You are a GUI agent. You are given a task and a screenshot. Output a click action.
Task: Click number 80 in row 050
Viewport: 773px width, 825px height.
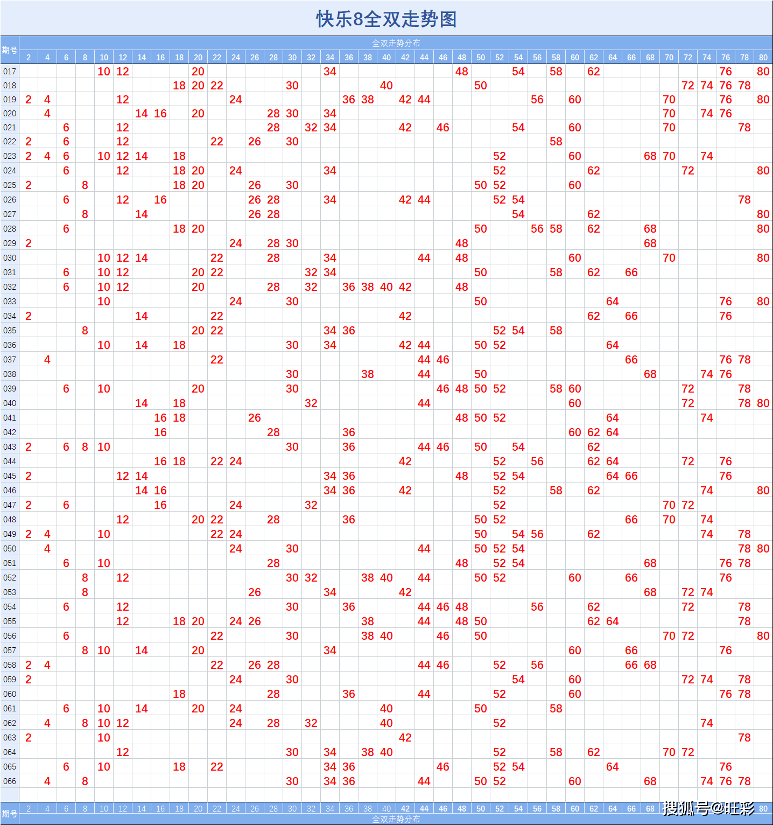pyautogui.click(x=763, y=549)
